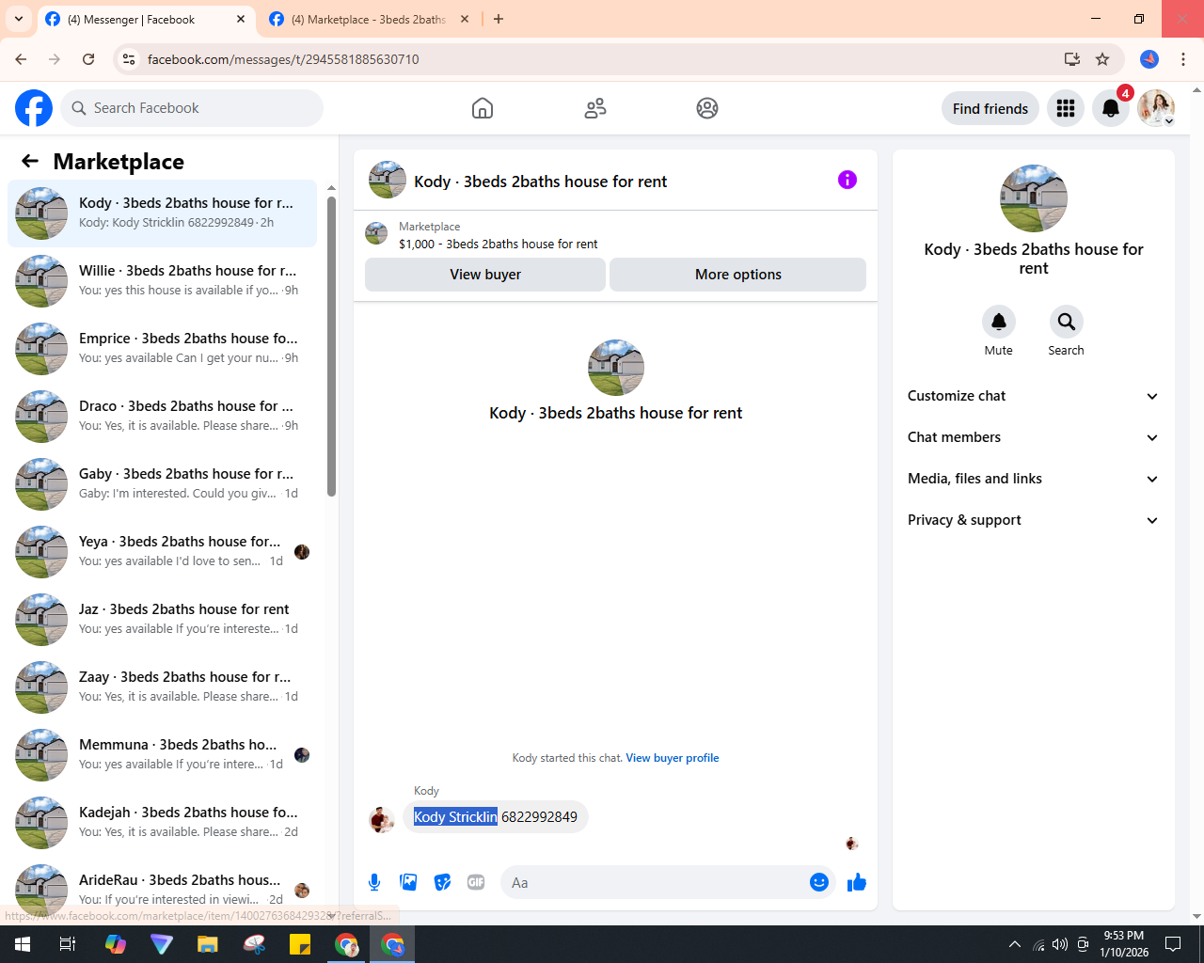Expand Privacy & support section
This screenshot has width=1204, height=963.
tap(1034, 520)
